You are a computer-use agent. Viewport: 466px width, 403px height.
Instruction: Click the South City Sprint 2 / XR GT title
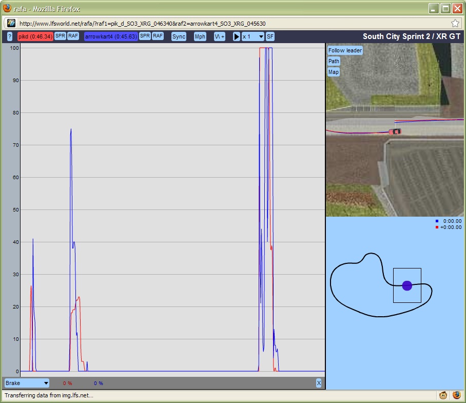click(x=411, y=36)
